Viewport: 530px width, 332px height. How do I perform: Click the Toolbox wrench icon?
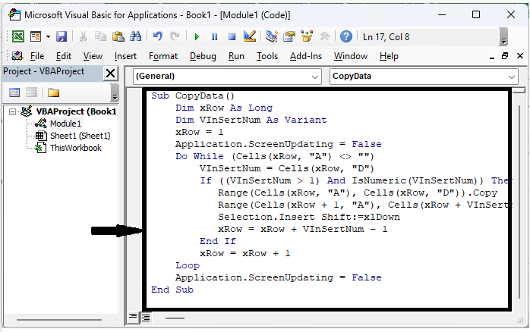click(x=324, y=36)
